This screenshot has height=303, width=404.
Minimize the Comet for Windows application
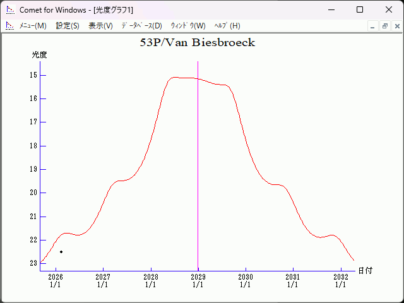click(x=331, y=9)
